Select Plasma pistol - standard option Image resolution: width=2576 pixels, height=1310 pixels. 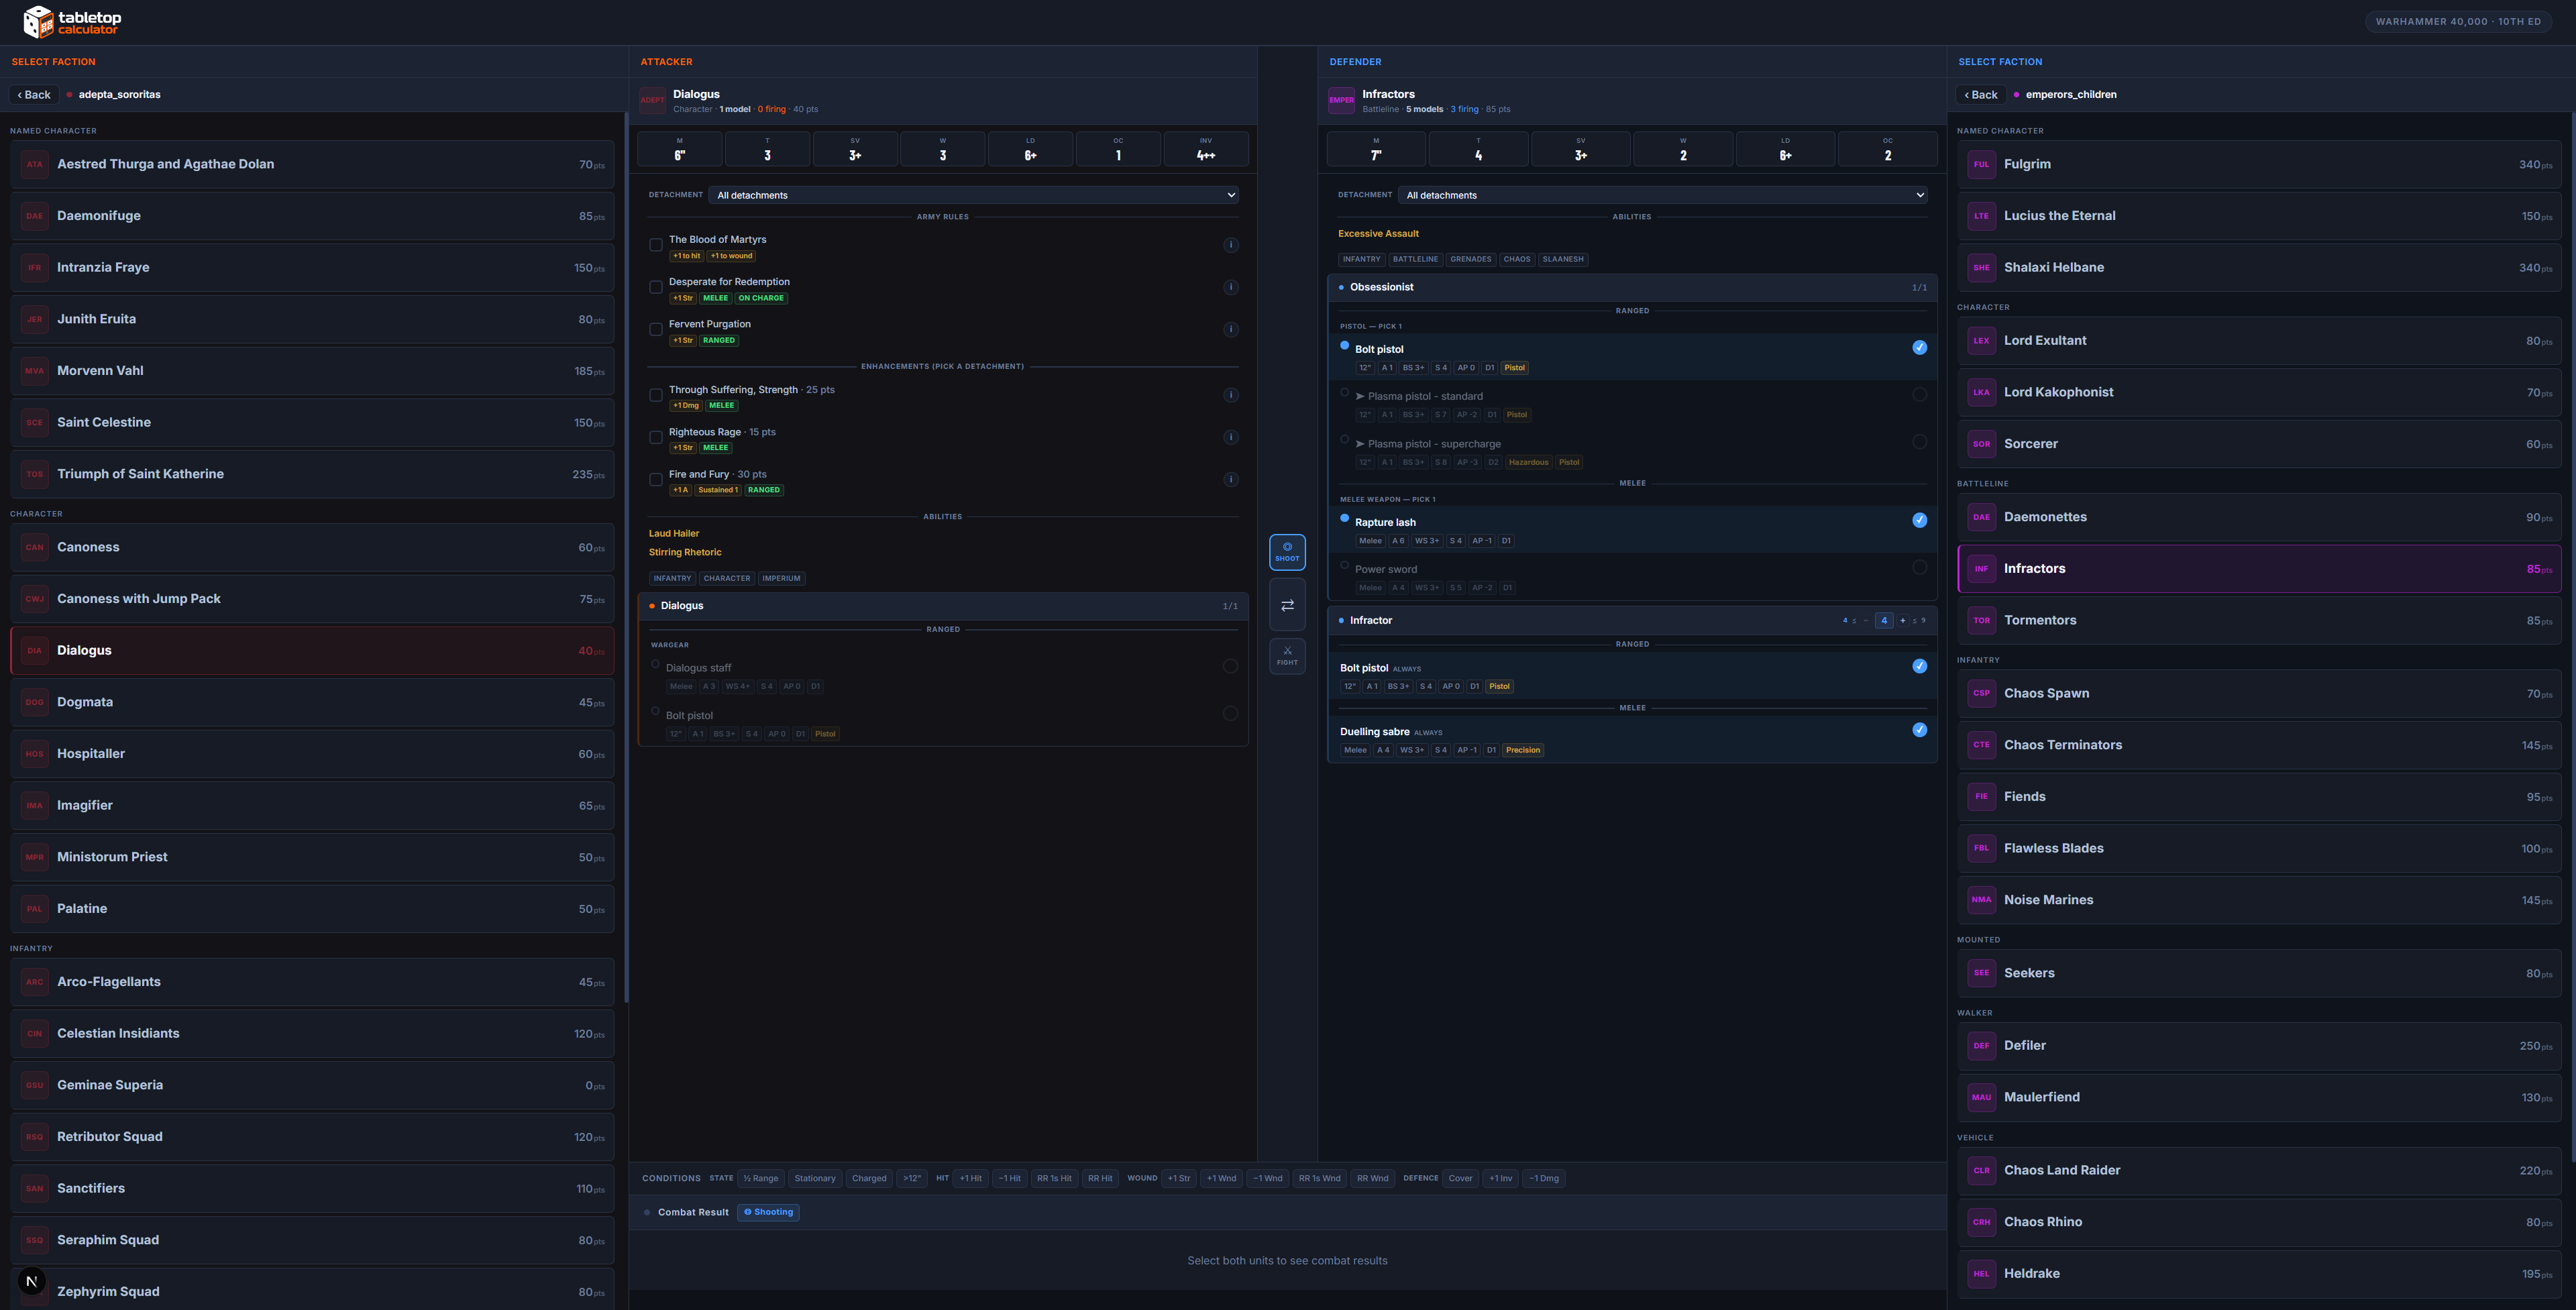coord(1919,395)
